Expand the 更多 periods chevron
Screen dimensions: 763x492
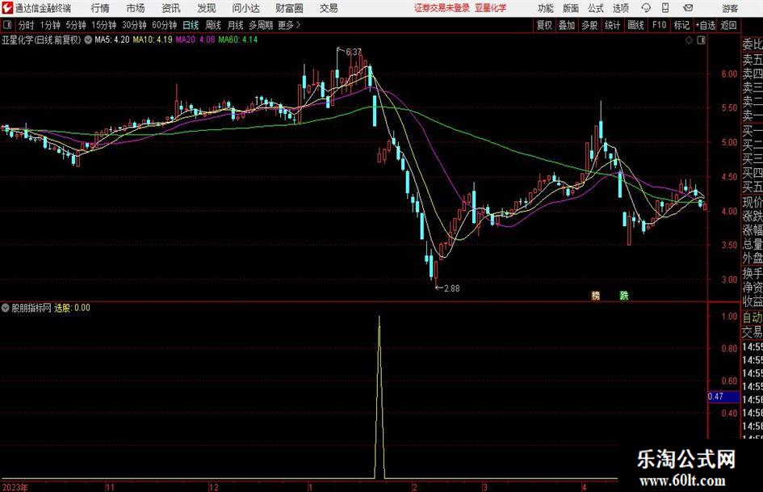tap(298, 25)
